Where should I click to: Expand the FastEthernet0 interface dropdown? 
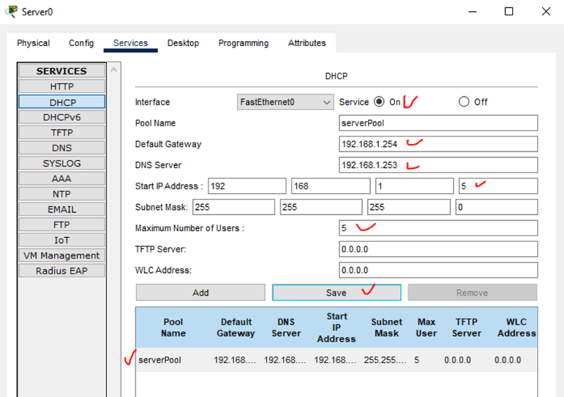coord(285,102)
